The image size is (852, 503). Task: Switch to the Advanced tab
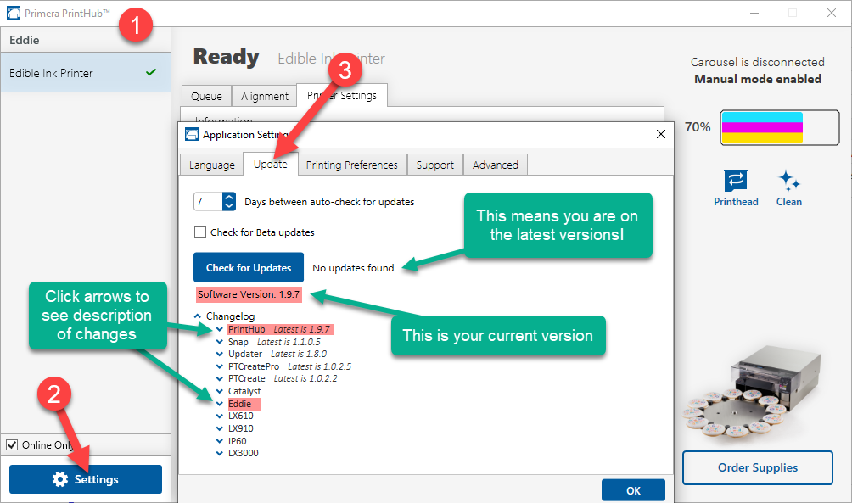[x=496, y=165]
